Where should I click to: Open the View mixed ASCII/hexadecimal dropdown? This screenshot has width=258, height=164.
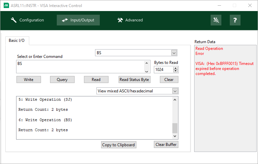tap(175, 91)
